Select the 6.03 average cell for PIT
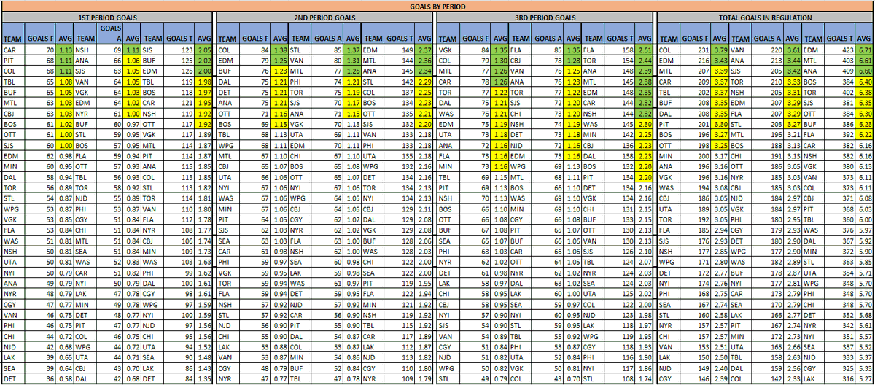The height and width of the screenshot is (385, 875). 865,210
